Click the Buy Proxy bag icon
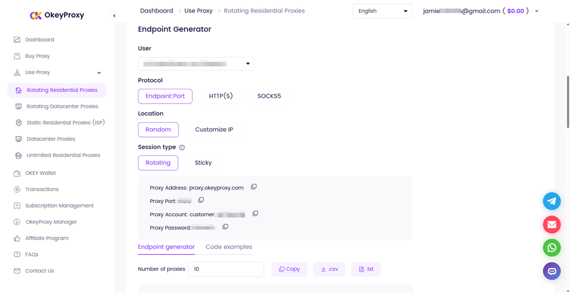 (x=17, y=56)
